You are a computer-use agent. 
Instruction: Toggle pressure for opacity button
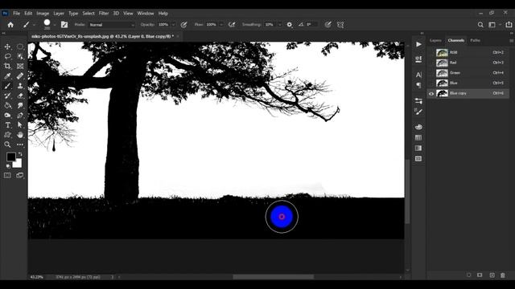184,25
